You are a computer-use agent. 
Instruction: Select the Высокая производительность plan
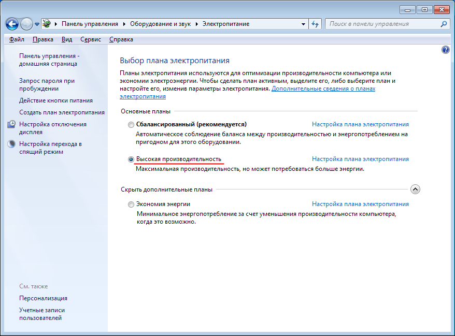(131, 159)
